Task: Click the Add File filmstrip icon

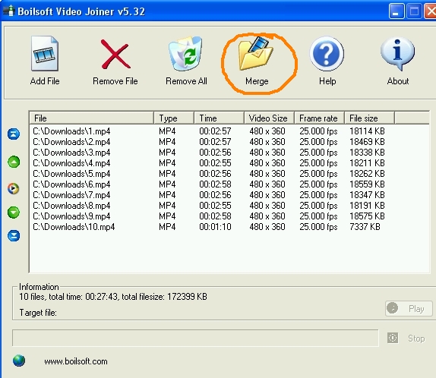Action: click(x=45, y=54)
